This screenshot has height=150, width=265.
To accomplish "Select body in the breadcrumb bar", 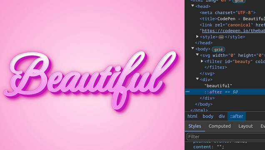I will (208, 116).
